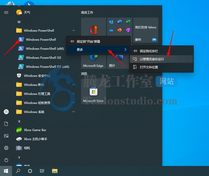Click the Power button in Start
Viewport: 209px width, 176px height.
click(6, 160)
